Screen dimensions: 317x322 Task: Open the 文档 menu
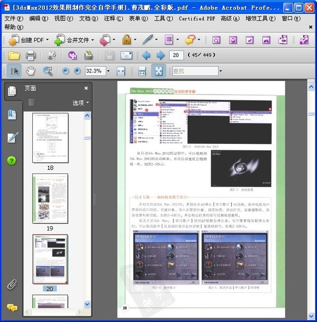click(88, 19)
